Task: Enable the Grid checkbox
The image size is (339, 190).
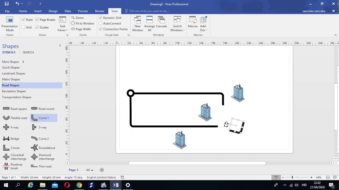Action: (23, 27)
